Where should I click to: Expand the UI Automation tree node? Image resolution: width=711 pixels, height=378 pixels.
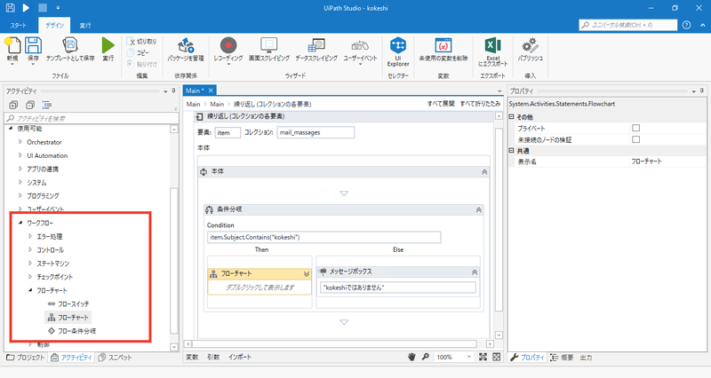[x=20, y=155]
